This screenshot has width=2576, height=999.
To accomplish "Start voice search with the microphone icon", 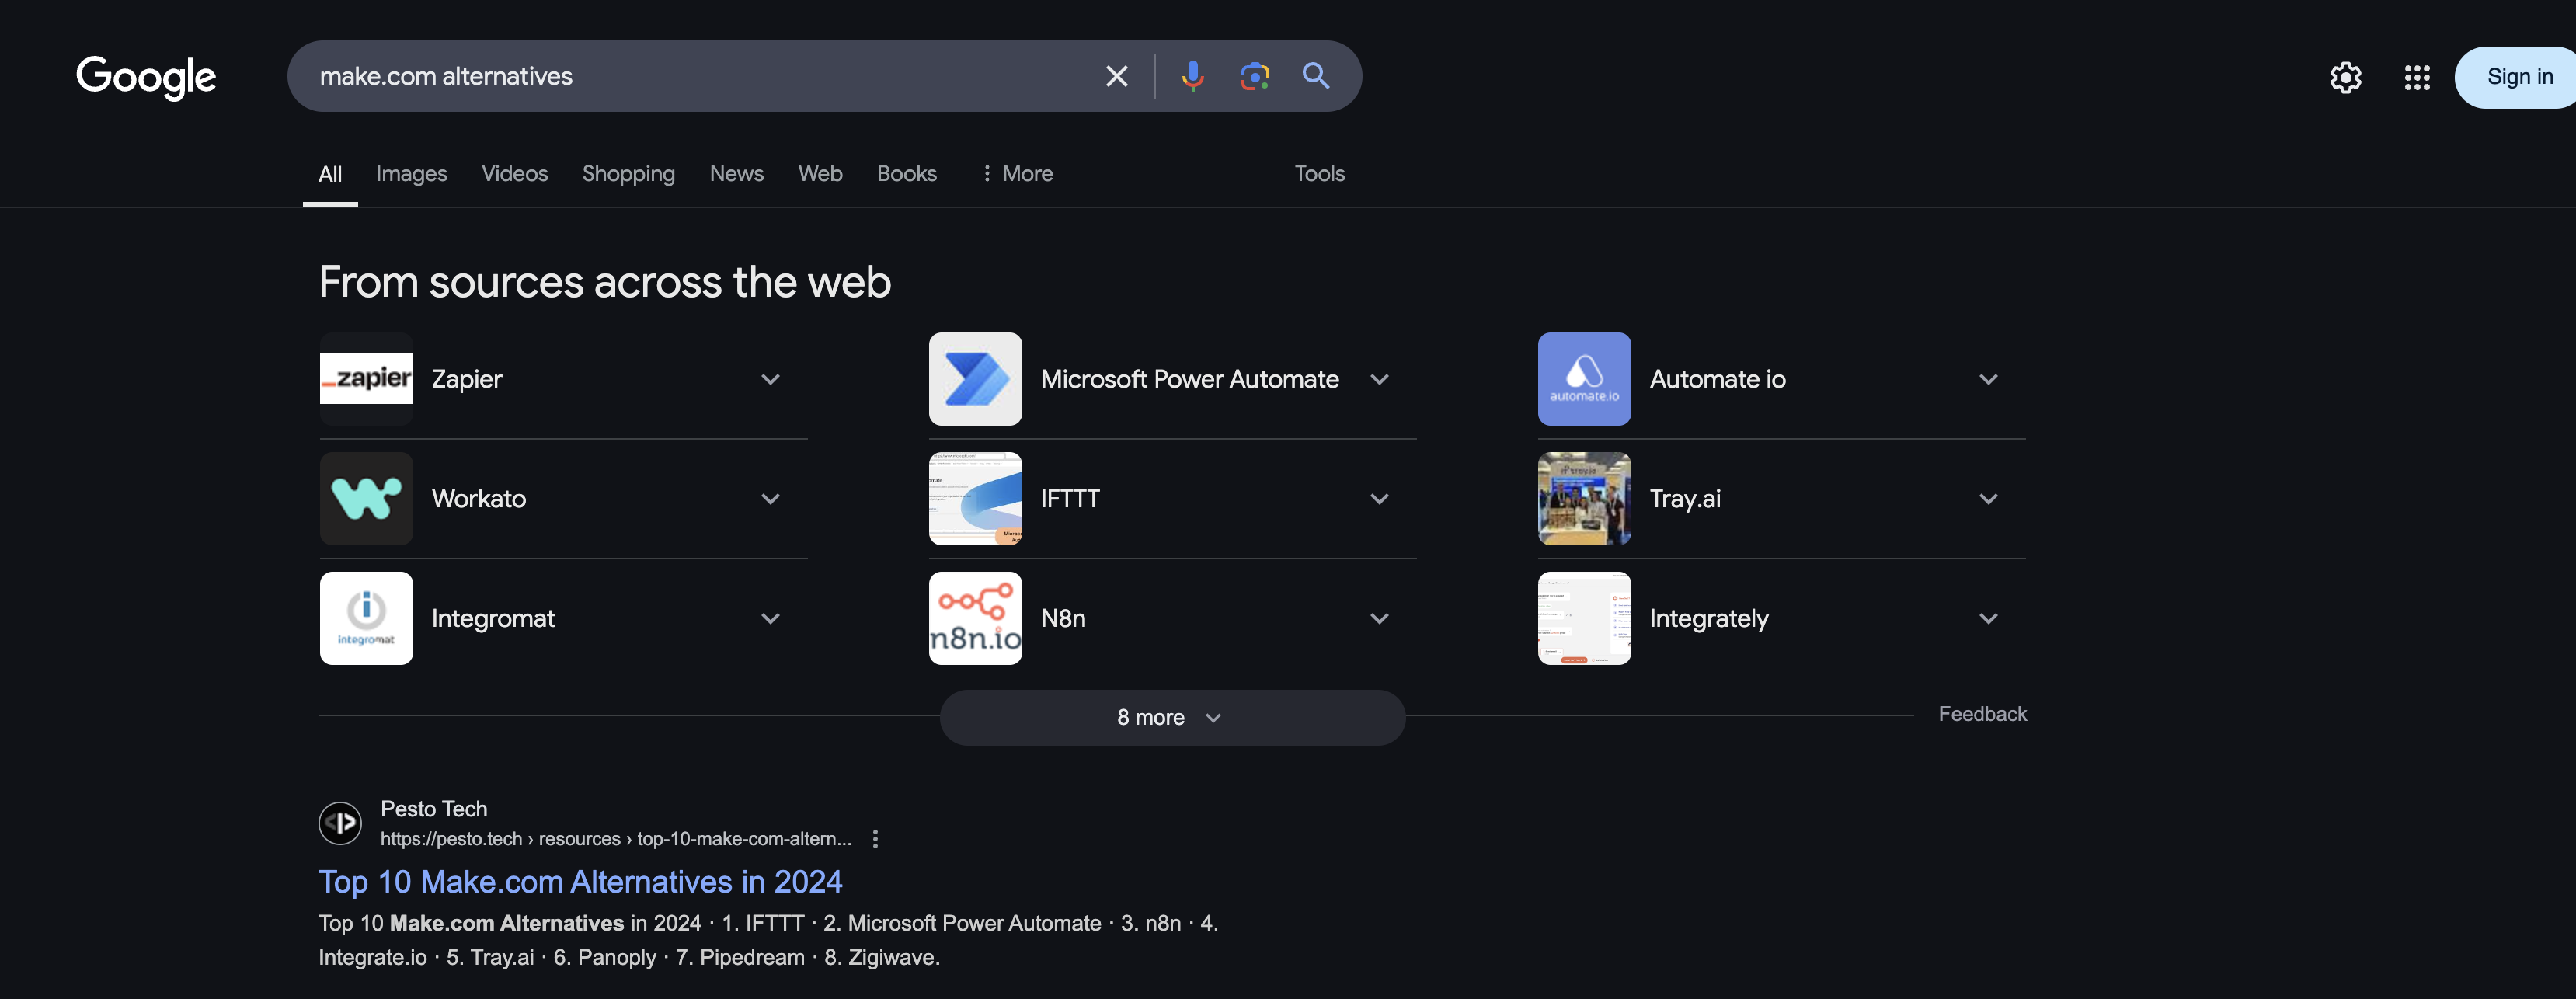I will tap(1192, 76).
